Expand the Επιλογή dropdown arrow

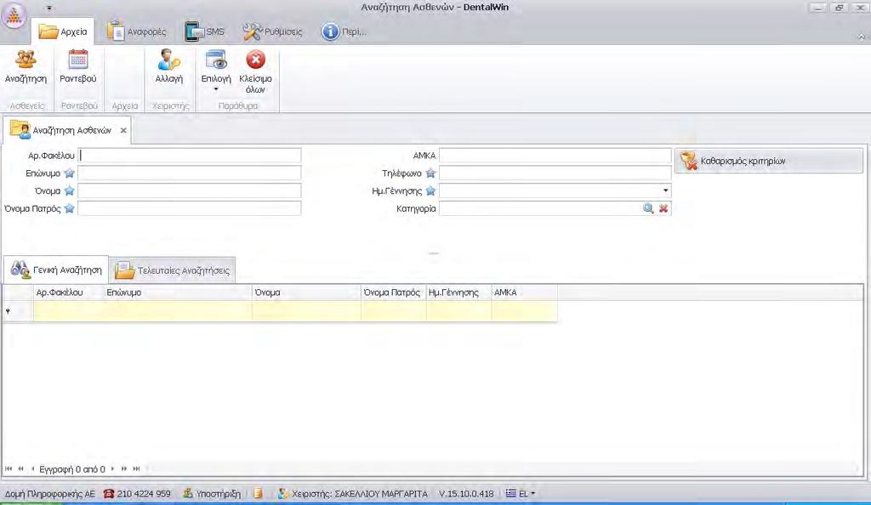click(216, 89)
